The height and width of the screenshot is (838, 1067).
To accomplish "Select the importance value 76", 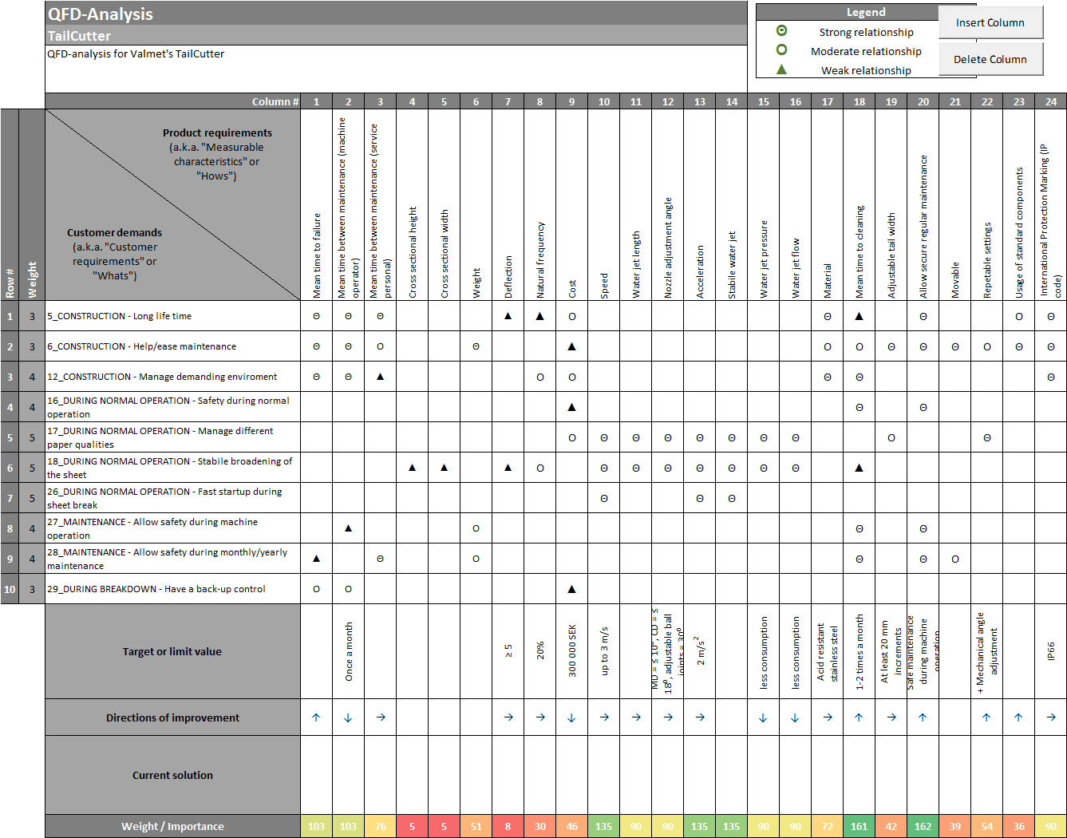I will [380, 826].
